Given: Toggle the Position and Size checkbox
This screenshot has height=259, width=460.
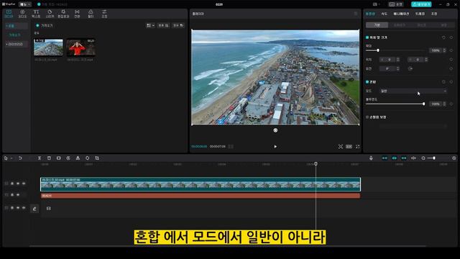Looking at the screenshot, I should coord(367,37).
